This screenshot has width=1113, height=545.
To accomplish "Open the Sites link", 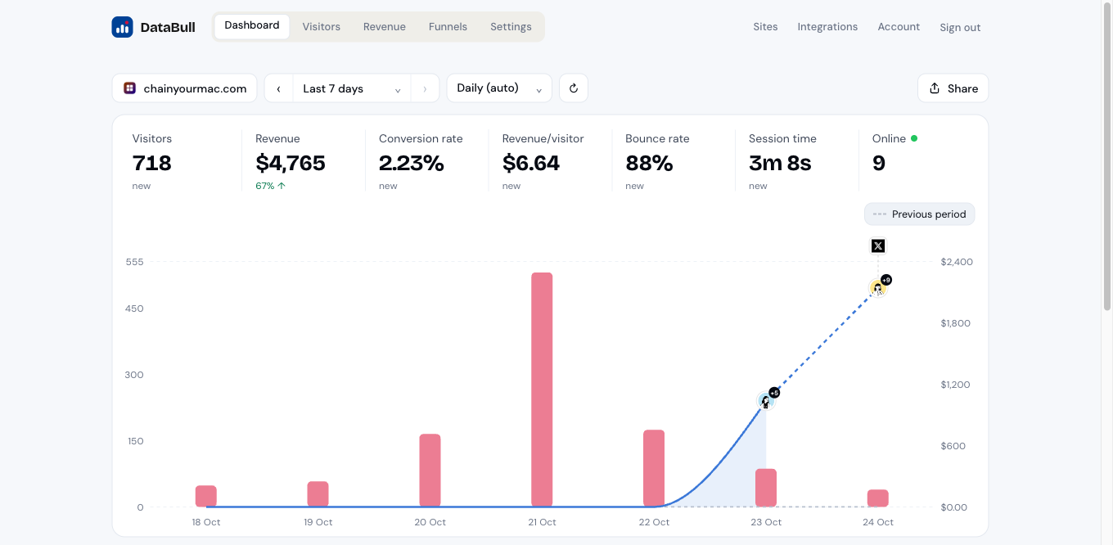I will click(765, 27).
